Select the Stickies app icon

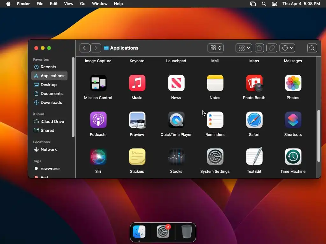click(137, 157)
